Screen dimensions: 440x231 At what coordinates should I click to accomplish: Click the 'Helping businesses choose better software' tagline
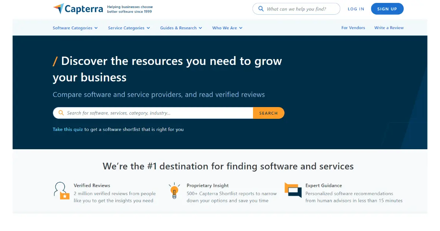[130, 9]
